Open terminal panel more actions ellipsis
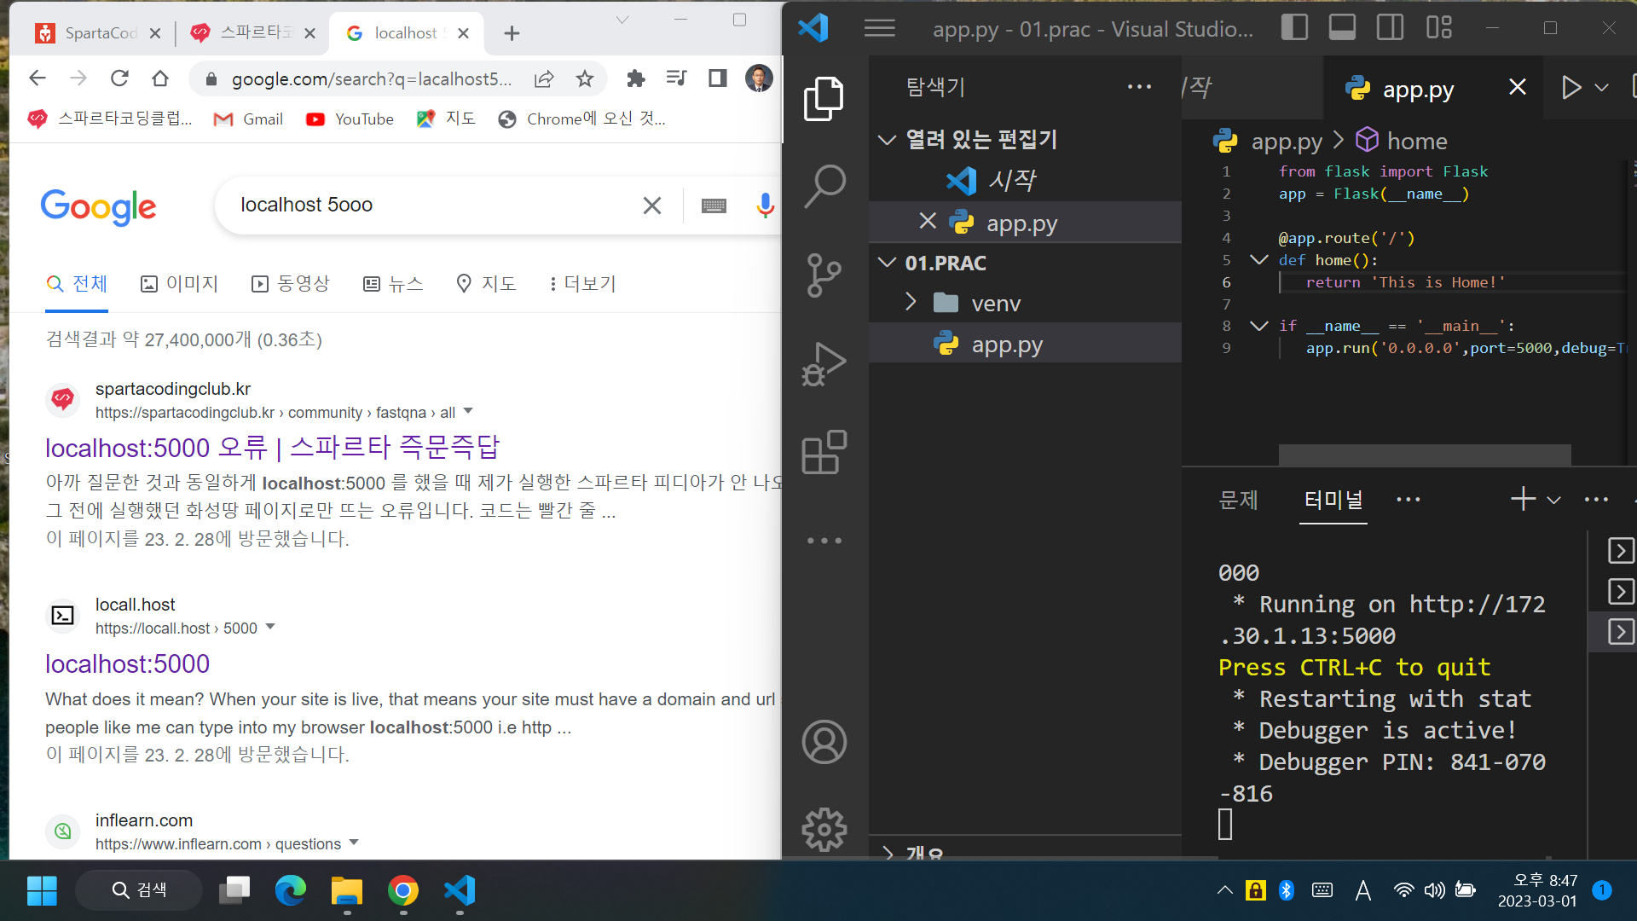The height and width of the screenshot is (921, 1637). point(1596,500)
